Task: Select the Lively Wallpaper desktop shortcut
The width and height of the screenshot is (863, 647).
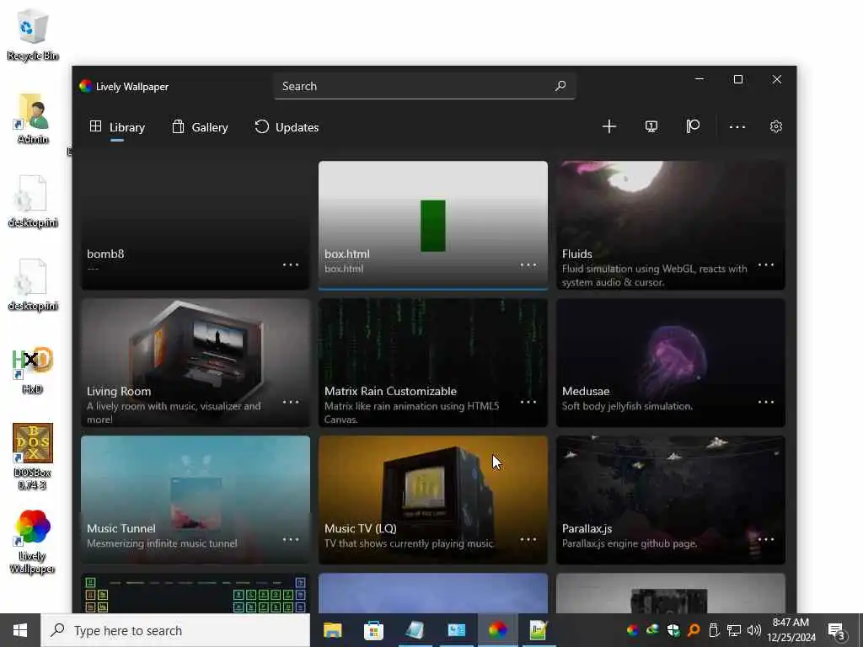Action: [33, 542]
